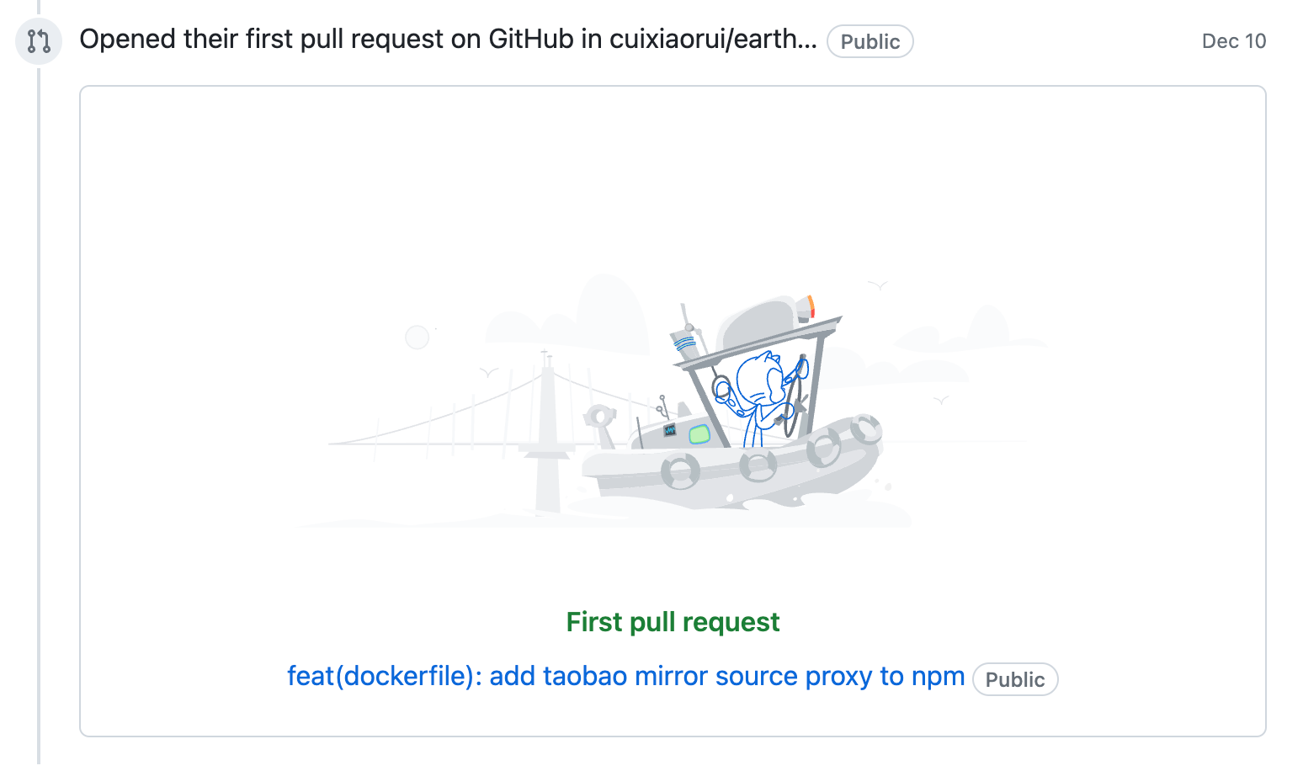Click the rightmost life ring on the boat
The width and height of the screenshot is (1303, 771).
[866, 429]
